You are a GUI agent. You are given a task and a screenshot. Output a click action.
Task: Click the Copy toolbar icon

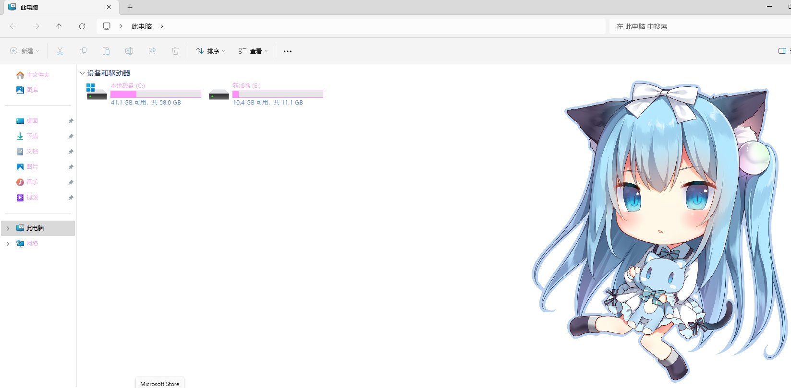click(x=83, y=51)
